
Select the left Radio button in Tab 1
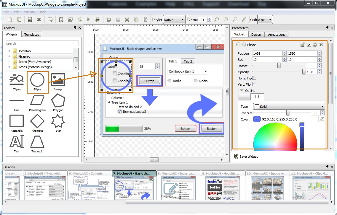point(169,81)
